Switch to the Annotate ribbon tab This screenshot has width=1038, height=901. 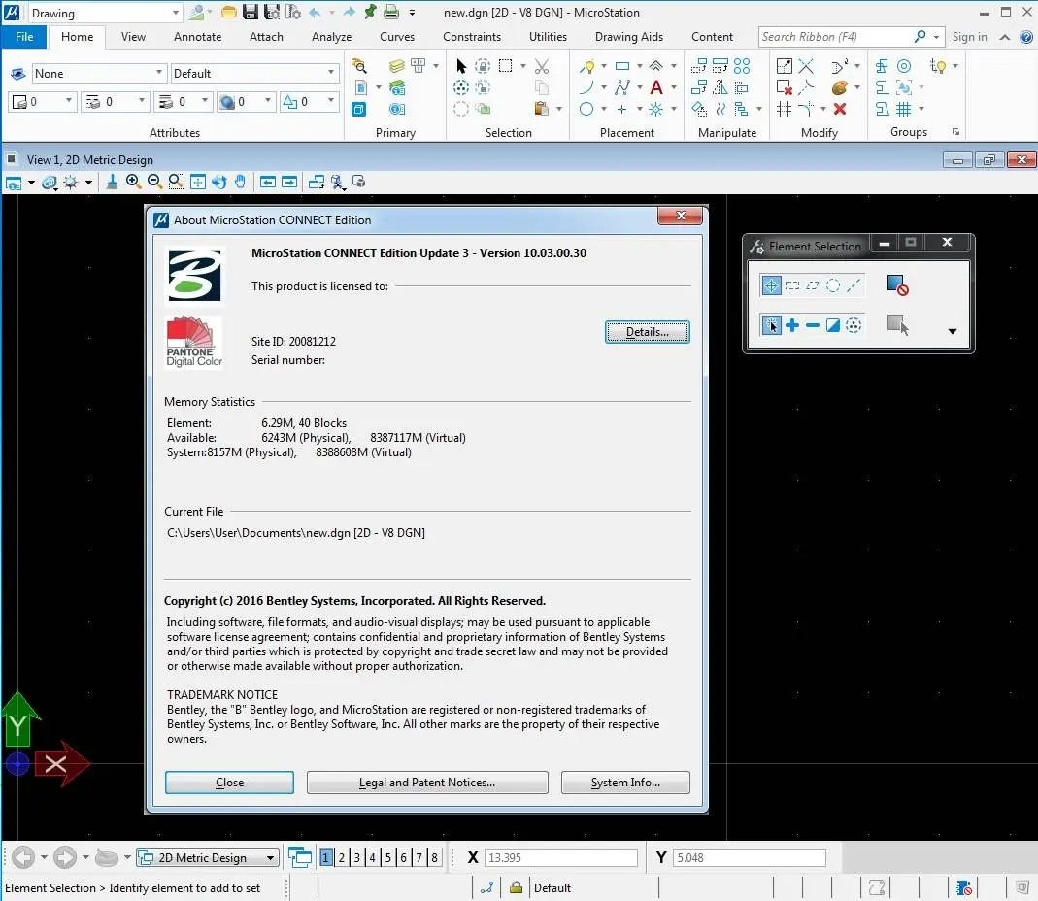click(197, 37)
